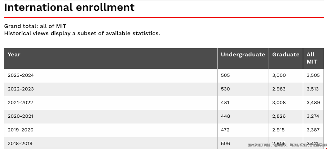Click the 2021-2022 year cell
Viewport: 327px width, 149px height.
20,102
